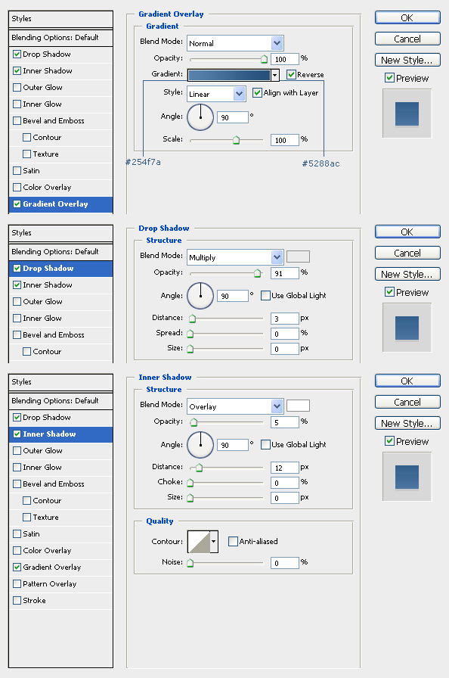Click the Inner Shadow angle dial
449x678 pixels.
tap(200, 444)
